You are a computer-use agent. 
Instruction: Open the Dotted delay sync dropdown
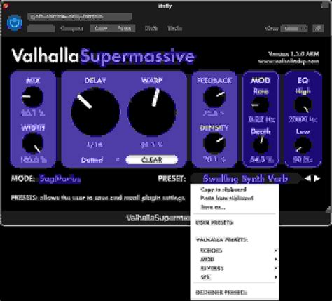[100, 160]
